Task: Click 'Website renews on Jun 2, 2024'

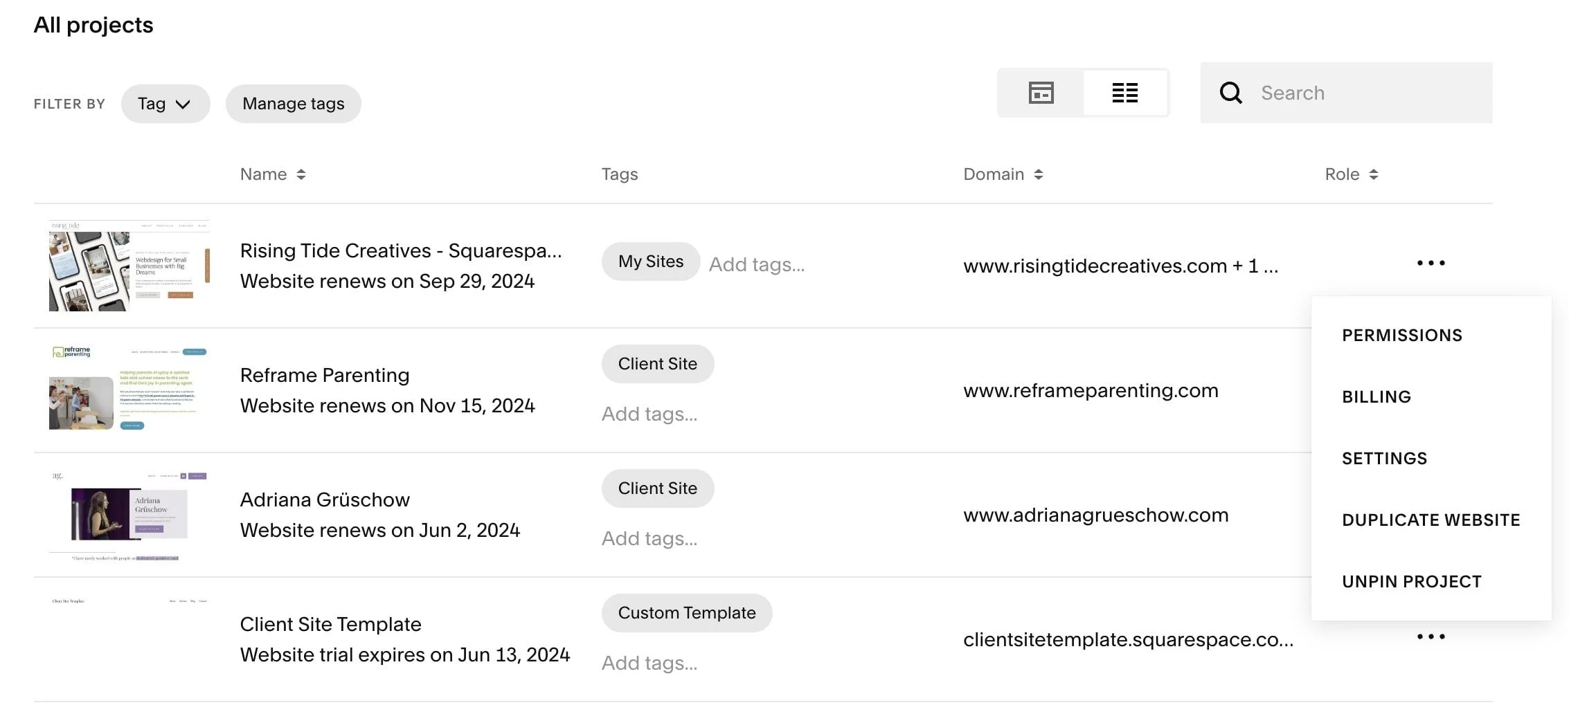Action: tap(380, 530)
